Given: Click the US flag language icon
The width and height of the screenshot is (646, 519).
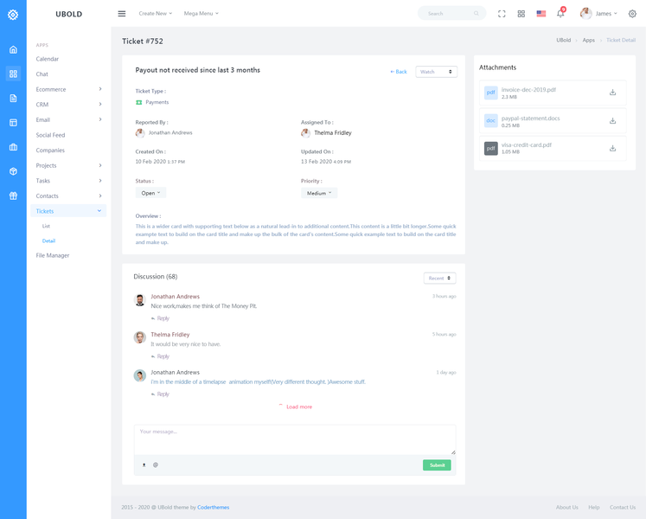Looking at the screenshot, I should pos(541,14).
